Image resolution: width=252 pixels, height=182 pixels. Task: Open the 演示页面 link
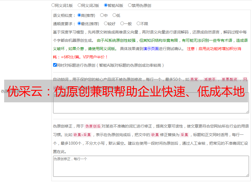tap(151, 49)
